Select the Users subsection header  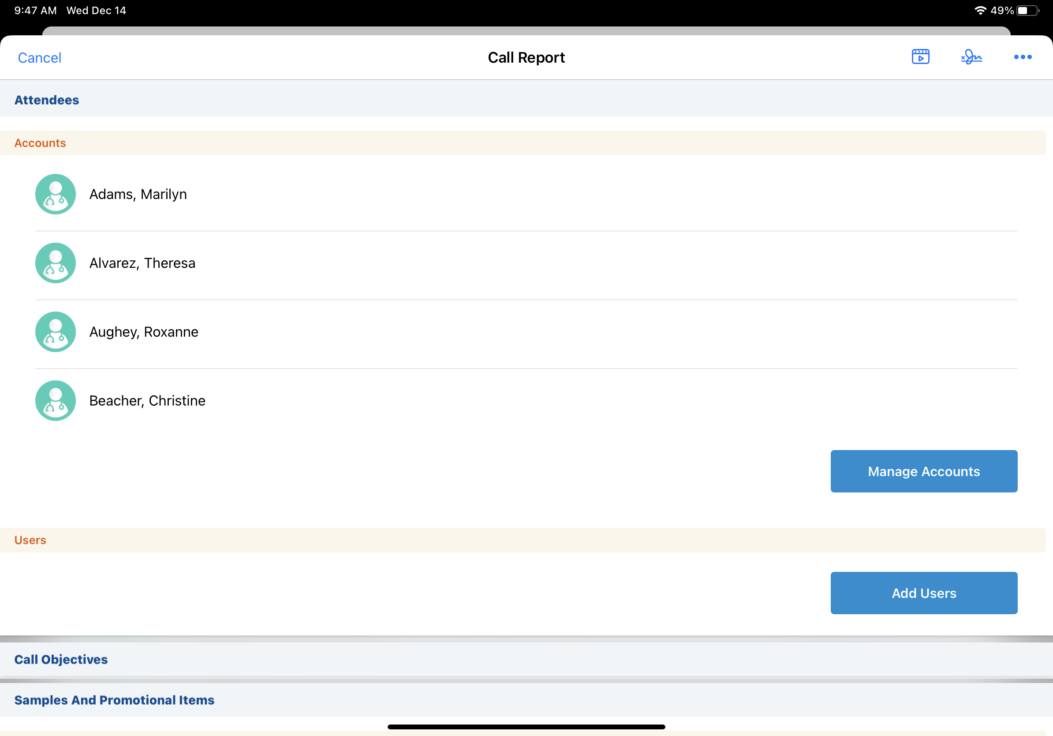(30, 540)
